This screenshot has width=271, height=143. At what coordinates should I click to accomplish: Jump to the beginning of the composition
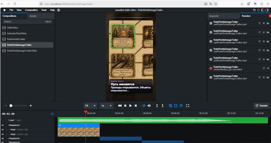[120, 106]
